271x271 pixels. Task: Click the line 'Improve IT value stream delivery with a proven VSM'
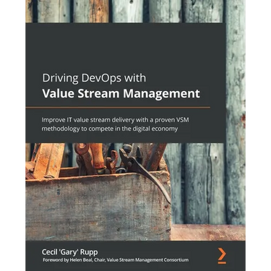click(x=115, y=120)
